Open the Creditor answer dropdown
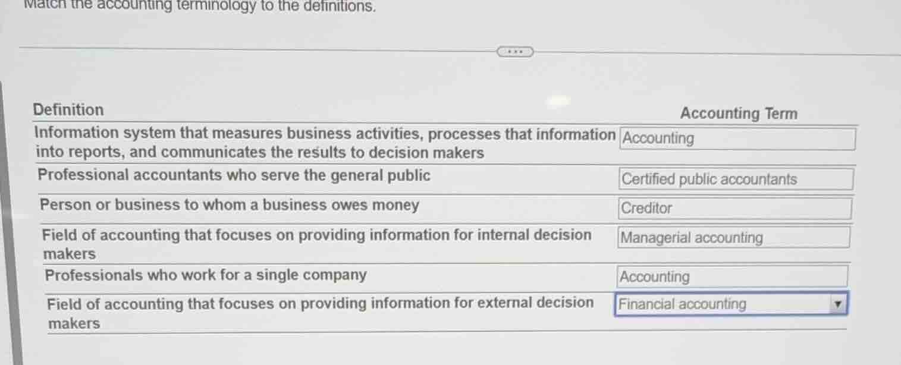 point(734,209)
